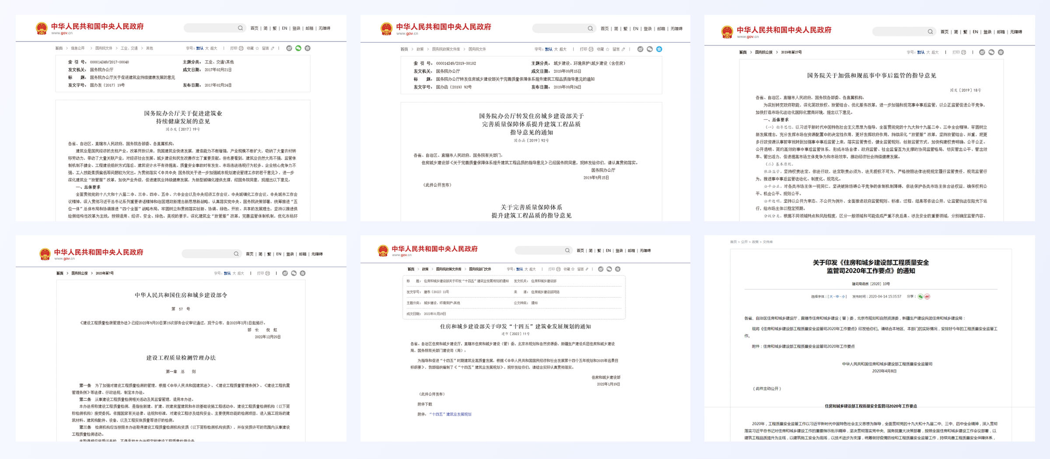The width and height of the screenshot is (1050, 459).
Task: Open 首页 header link on 建筑业持续健康发展 page
Action: point(254,28)
